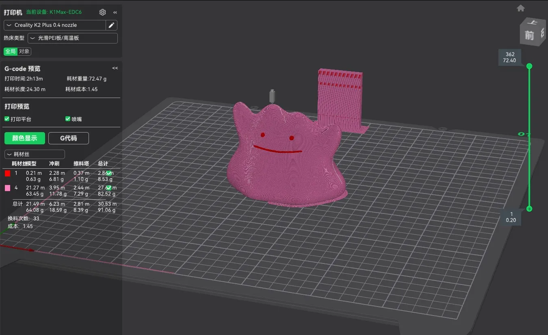Click the red filament 1 color swatch
The width and height of the screenshot is (548, 335).
(x=8, y=173)
